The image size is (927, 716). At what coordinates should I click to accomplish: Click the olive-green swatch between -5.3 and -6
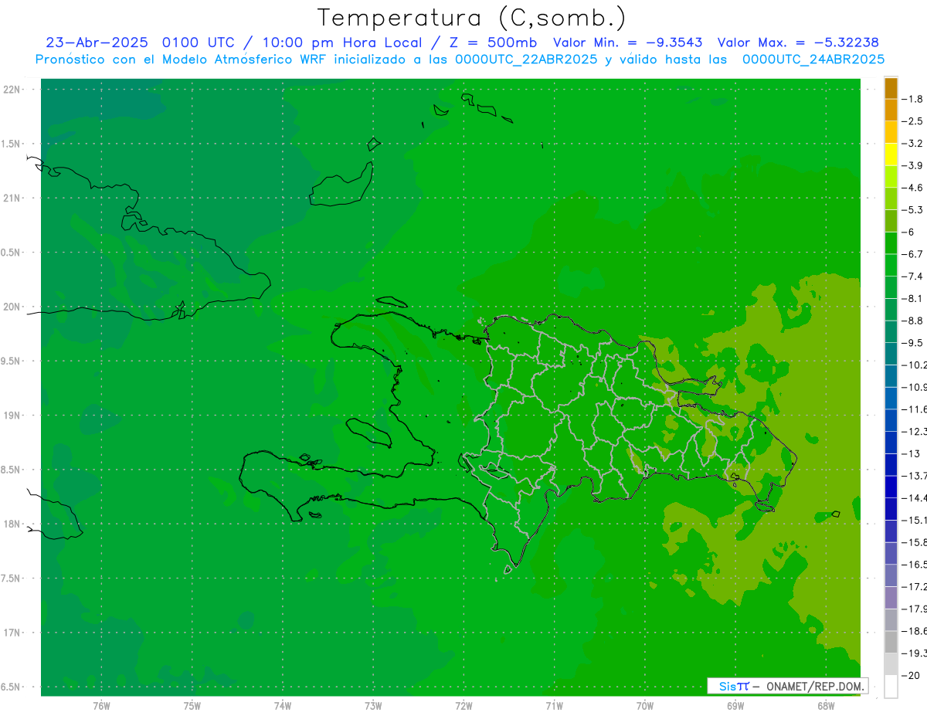point(891,221)
